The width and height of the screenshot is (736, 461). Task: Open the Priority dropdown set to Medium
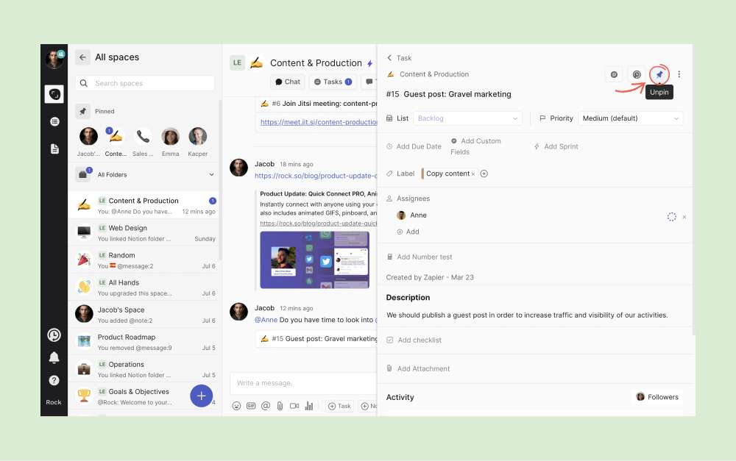point(630,118)
